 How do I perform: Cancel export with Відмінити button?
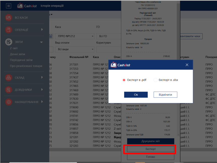point(165,95)
